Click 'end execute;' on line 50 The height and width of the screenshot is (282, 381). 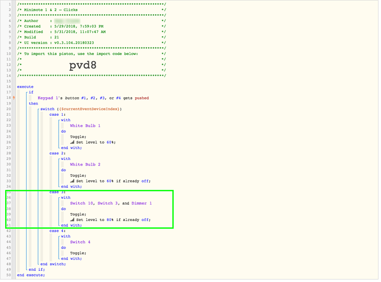31,276
